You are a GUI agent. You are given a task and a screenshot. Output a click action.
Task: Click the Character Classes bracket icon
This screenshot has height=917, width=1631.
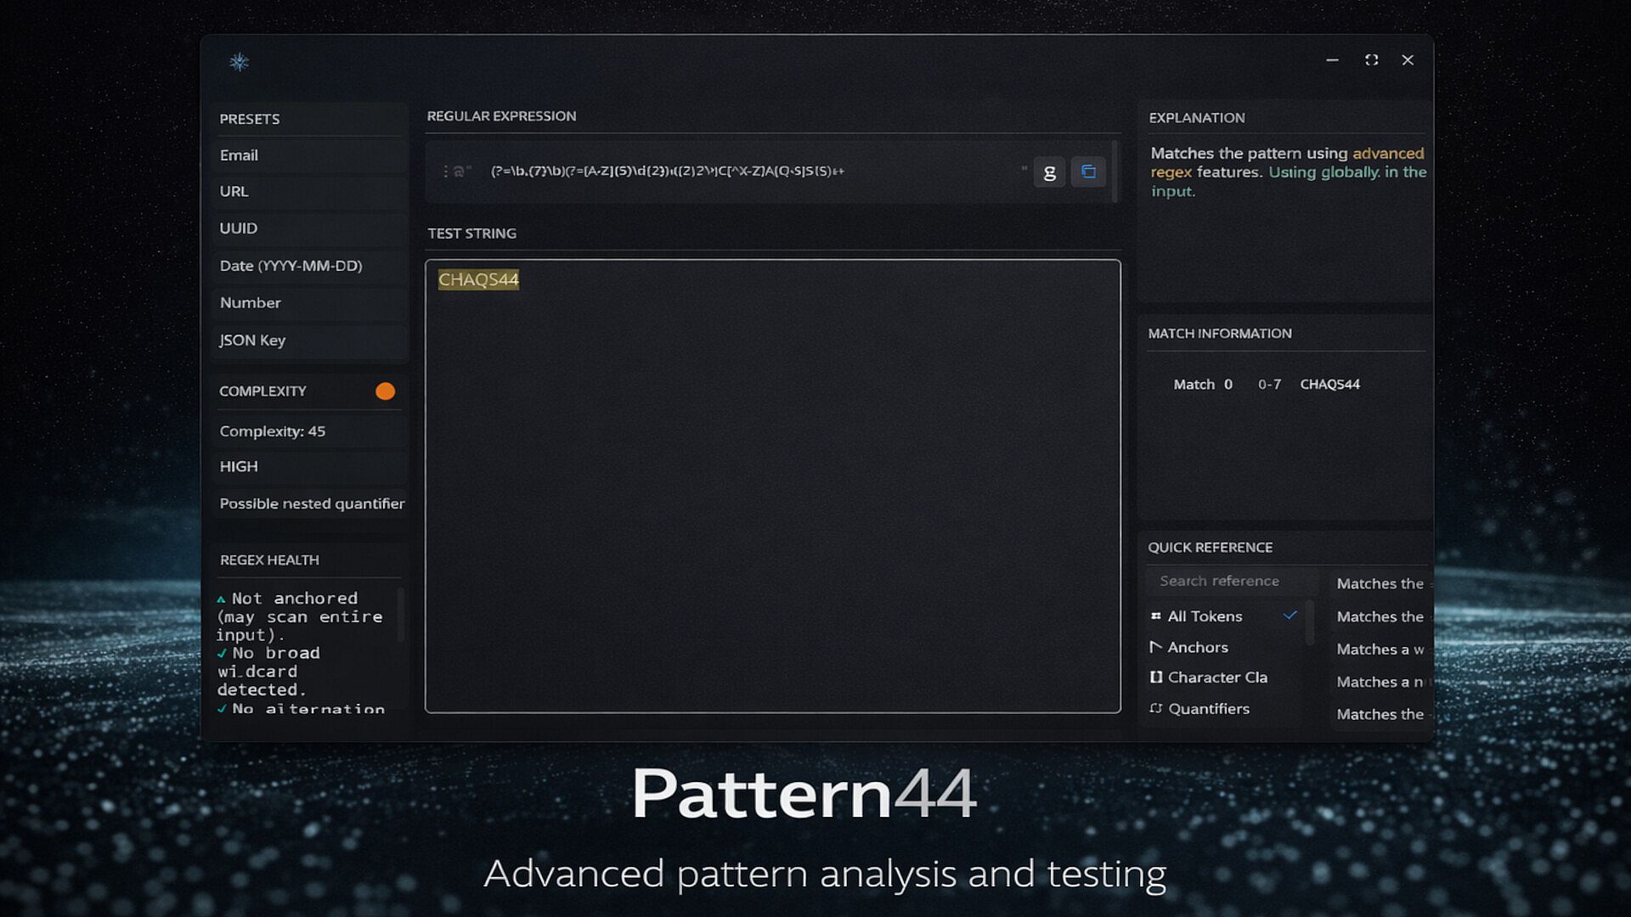[x=1155, y=677]
